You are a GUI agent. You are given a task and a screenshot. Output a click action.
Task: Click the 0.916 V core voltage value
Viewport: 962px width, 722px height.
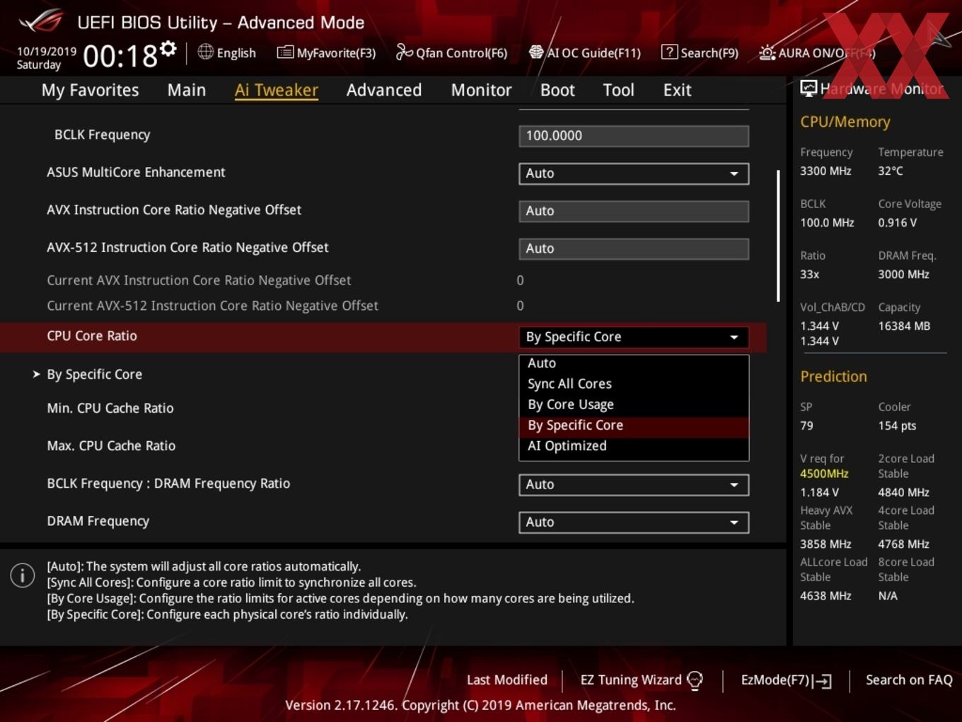898,223
